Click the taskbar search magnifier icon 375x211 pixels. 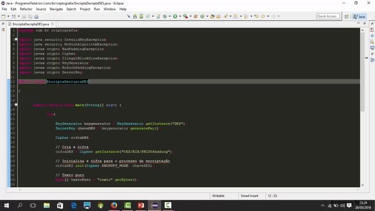pyautogui.click(x=20, y=205)
